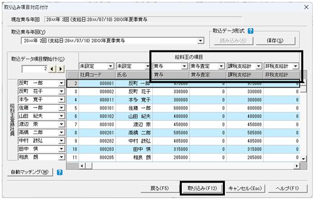Click employee code cell 000002
Image resolution: width=315 pixels, height=201 pixels.
[x=97, y=91]
